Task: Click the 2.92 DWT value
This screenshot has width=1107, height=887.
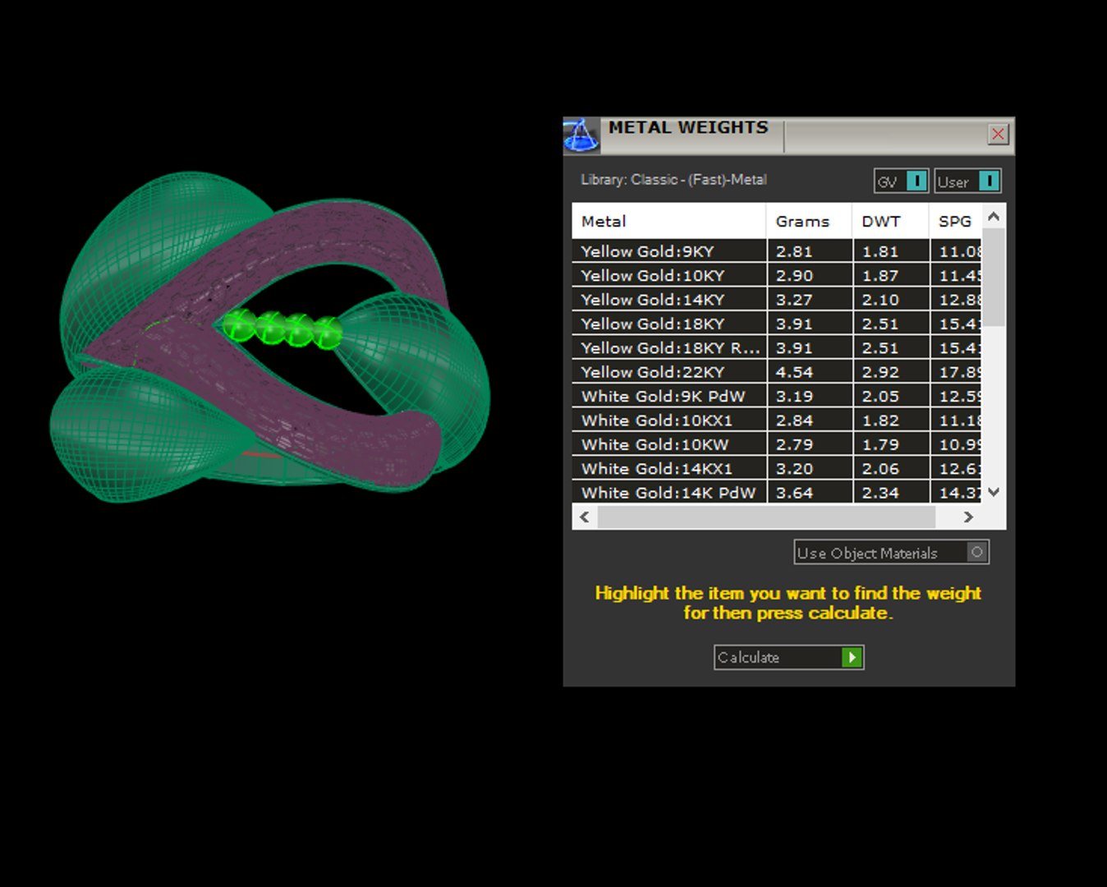Action: [880, 372]
